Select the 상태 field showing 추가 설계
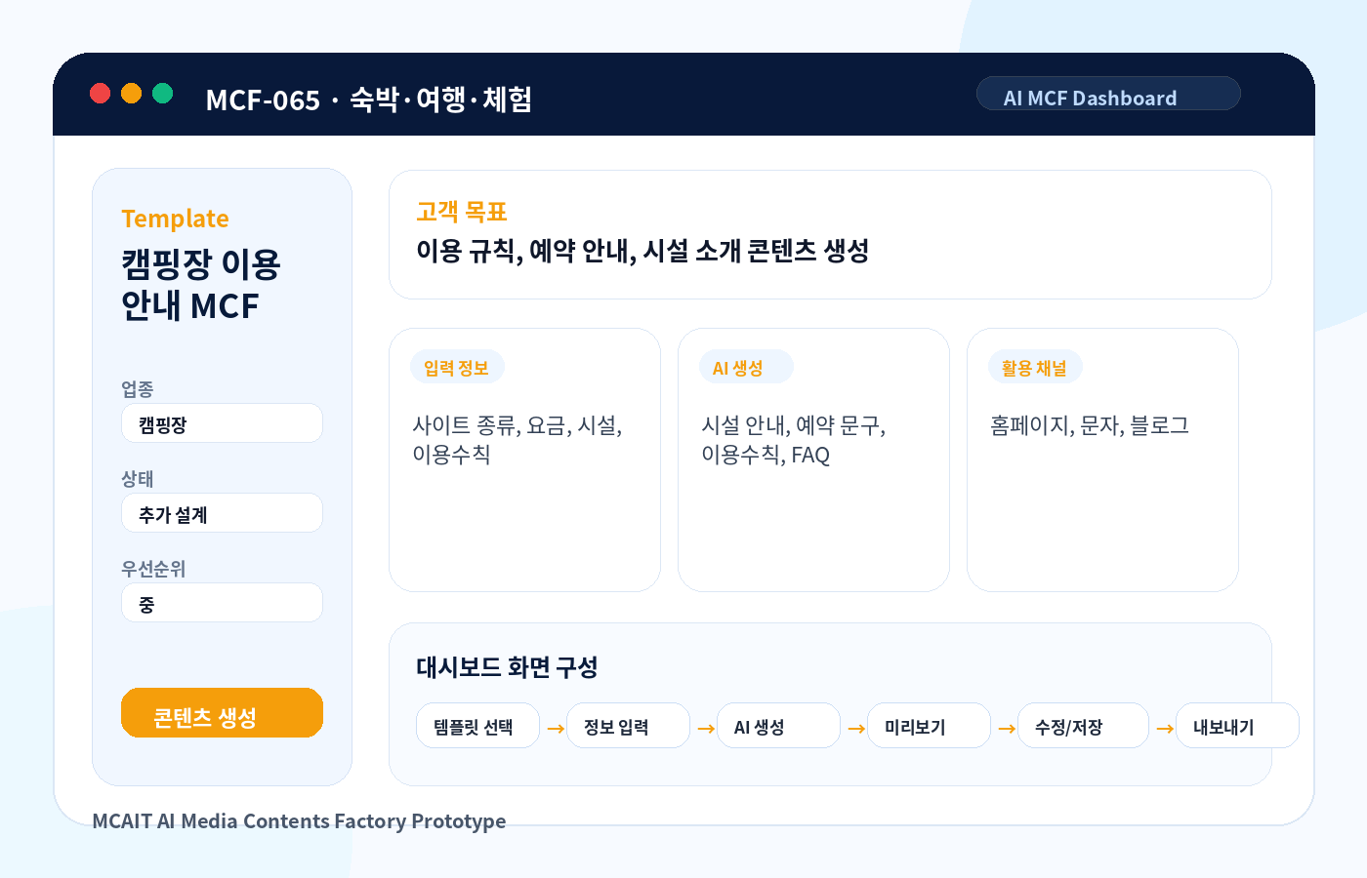The width and height of the screenshot is (1367, 878). 222,513
